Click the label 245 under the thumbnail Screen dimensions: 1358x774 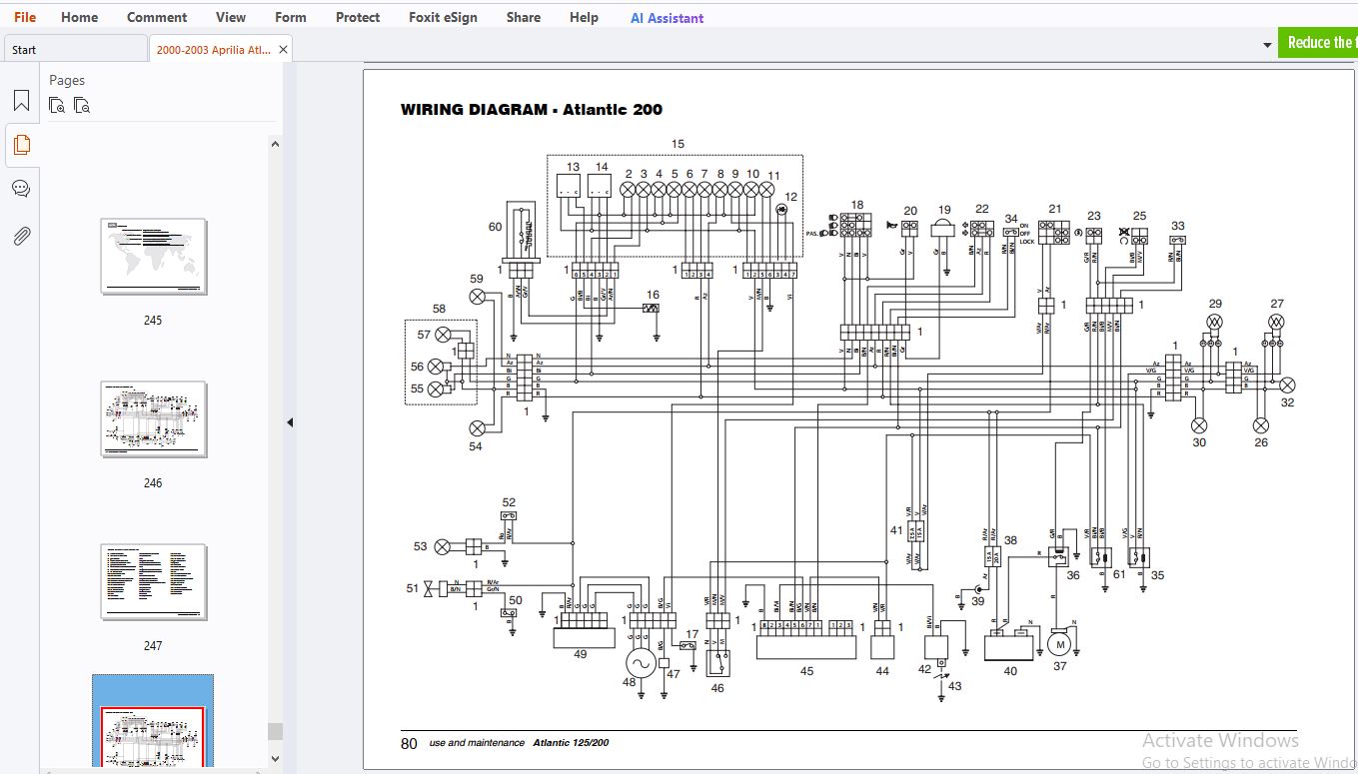(153, 321)
